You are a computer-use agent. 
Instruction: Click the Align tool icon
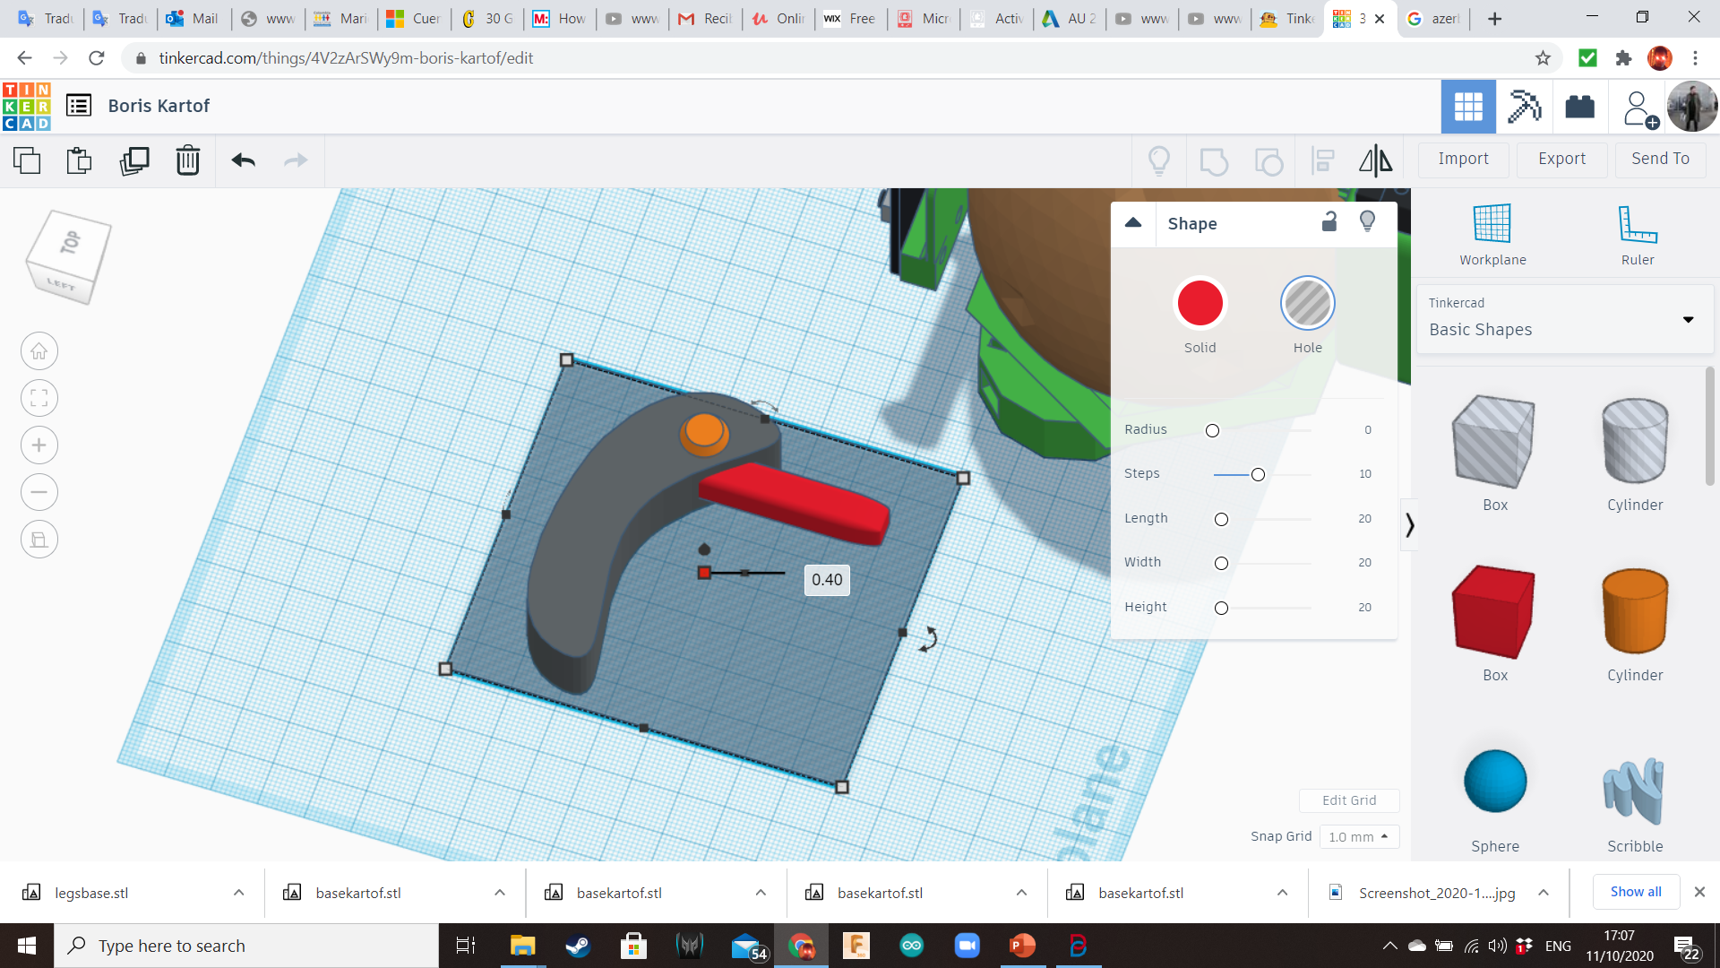1322,160
